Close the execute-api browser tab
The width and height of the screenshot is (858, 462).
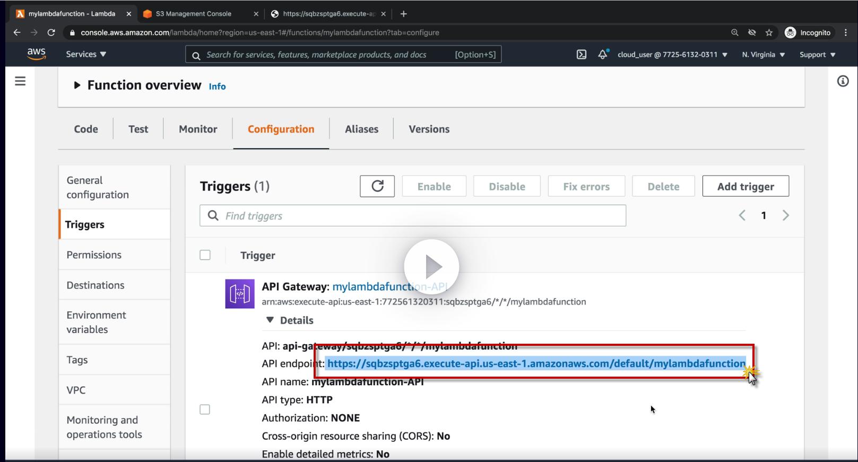coord(383,14)
